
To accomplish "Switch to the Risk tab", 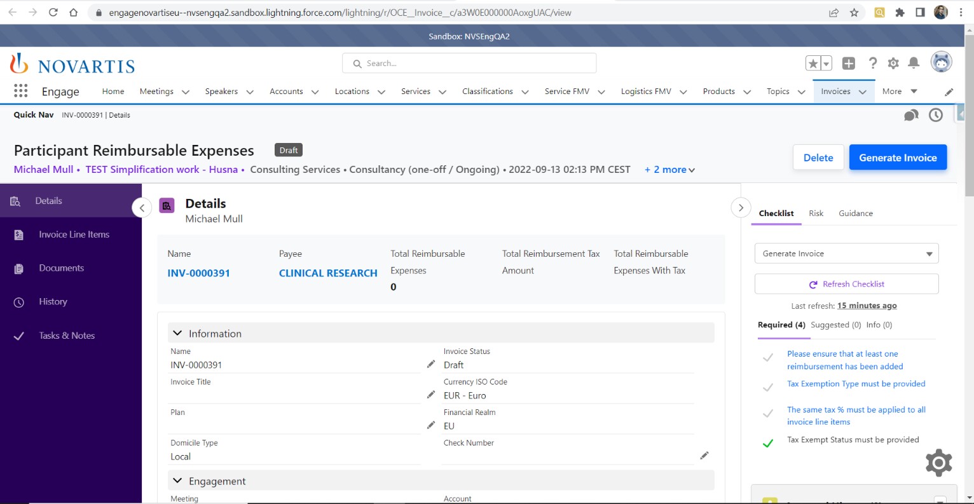I will click(x=816, y=213).
